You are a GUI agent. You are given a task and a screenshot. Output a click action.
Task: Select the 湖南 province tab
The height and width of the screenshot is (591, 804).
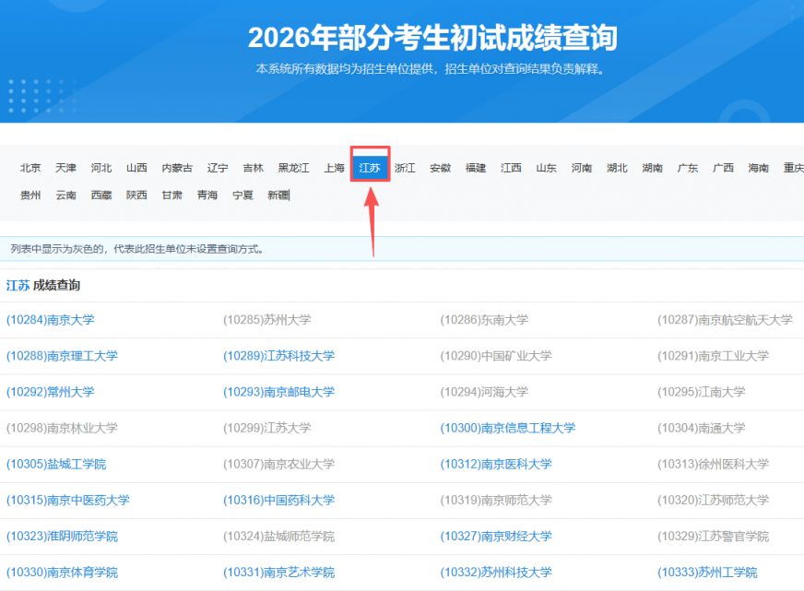[652, 168]
